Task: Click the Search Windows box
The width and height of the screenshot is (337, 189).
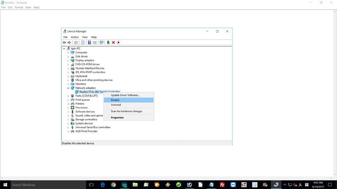Action: tap(48, 185)
